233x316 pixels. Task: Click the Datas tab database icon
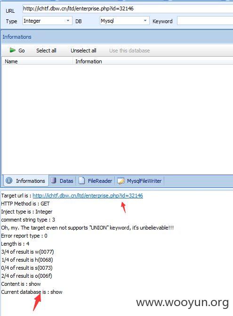click(54, 180)
